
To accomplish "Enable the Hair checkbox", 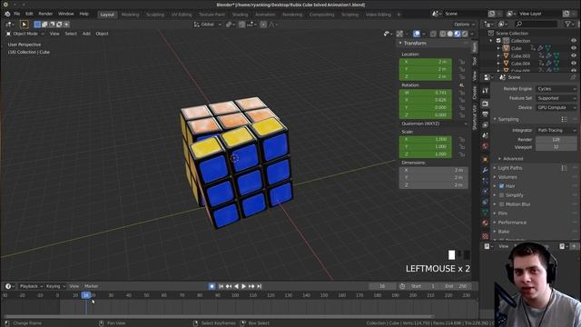I will [502, 186].
